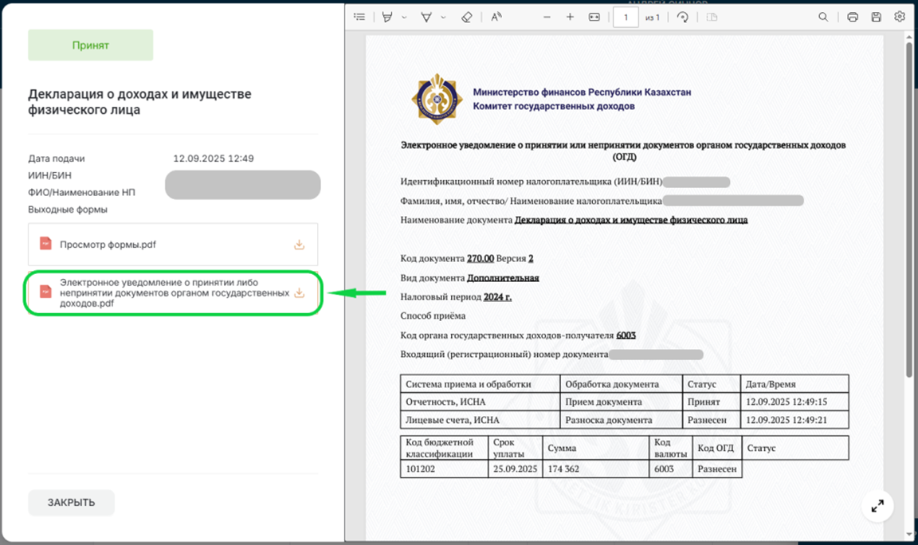Click the 'Комитет государственных доходов' text
The height and width of the screenshot is (545, 918).
click(x=554, y=106)
